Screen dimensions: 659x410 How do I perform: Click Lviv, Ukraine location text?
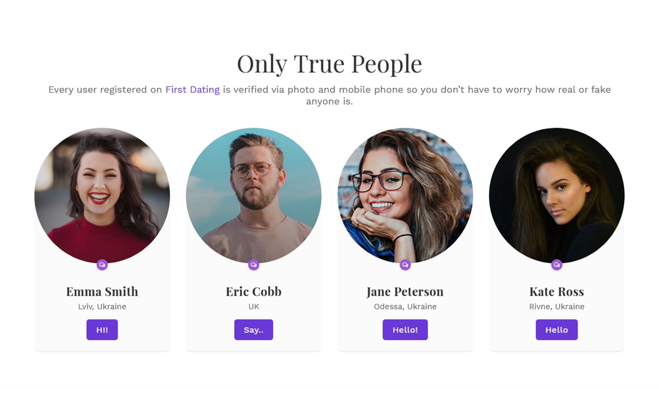pos(102,306)
